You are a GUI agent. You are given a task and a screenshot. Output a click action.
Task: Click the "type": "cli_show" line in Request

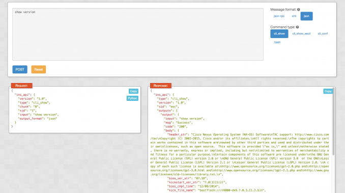click(34, 102)
